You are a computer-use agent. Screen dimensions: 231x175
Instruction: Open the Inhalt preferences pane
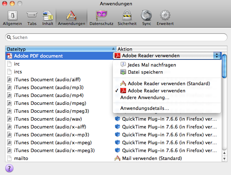point(47,18)
